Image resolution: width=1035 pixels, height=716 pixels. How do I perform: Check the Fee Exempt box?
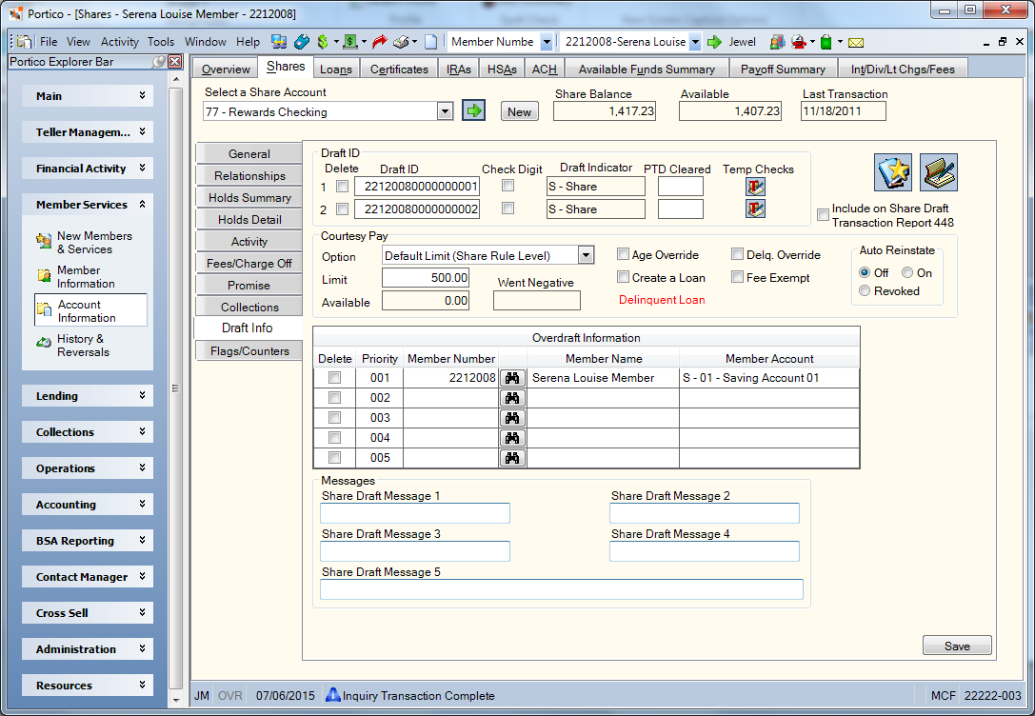pos(737,276)
